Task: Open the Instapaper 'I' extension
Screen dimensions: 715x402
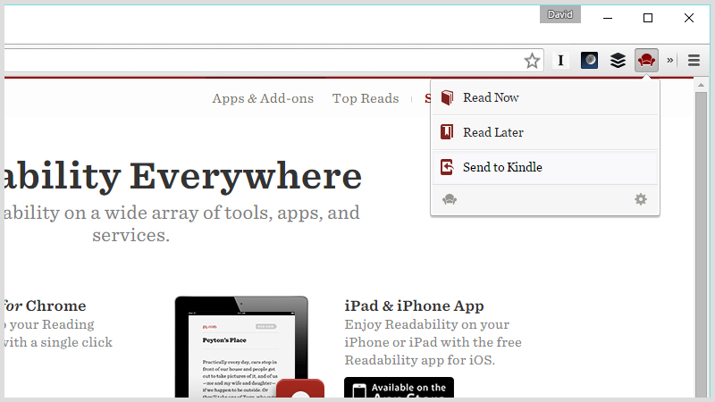Action: coord(560,60)
